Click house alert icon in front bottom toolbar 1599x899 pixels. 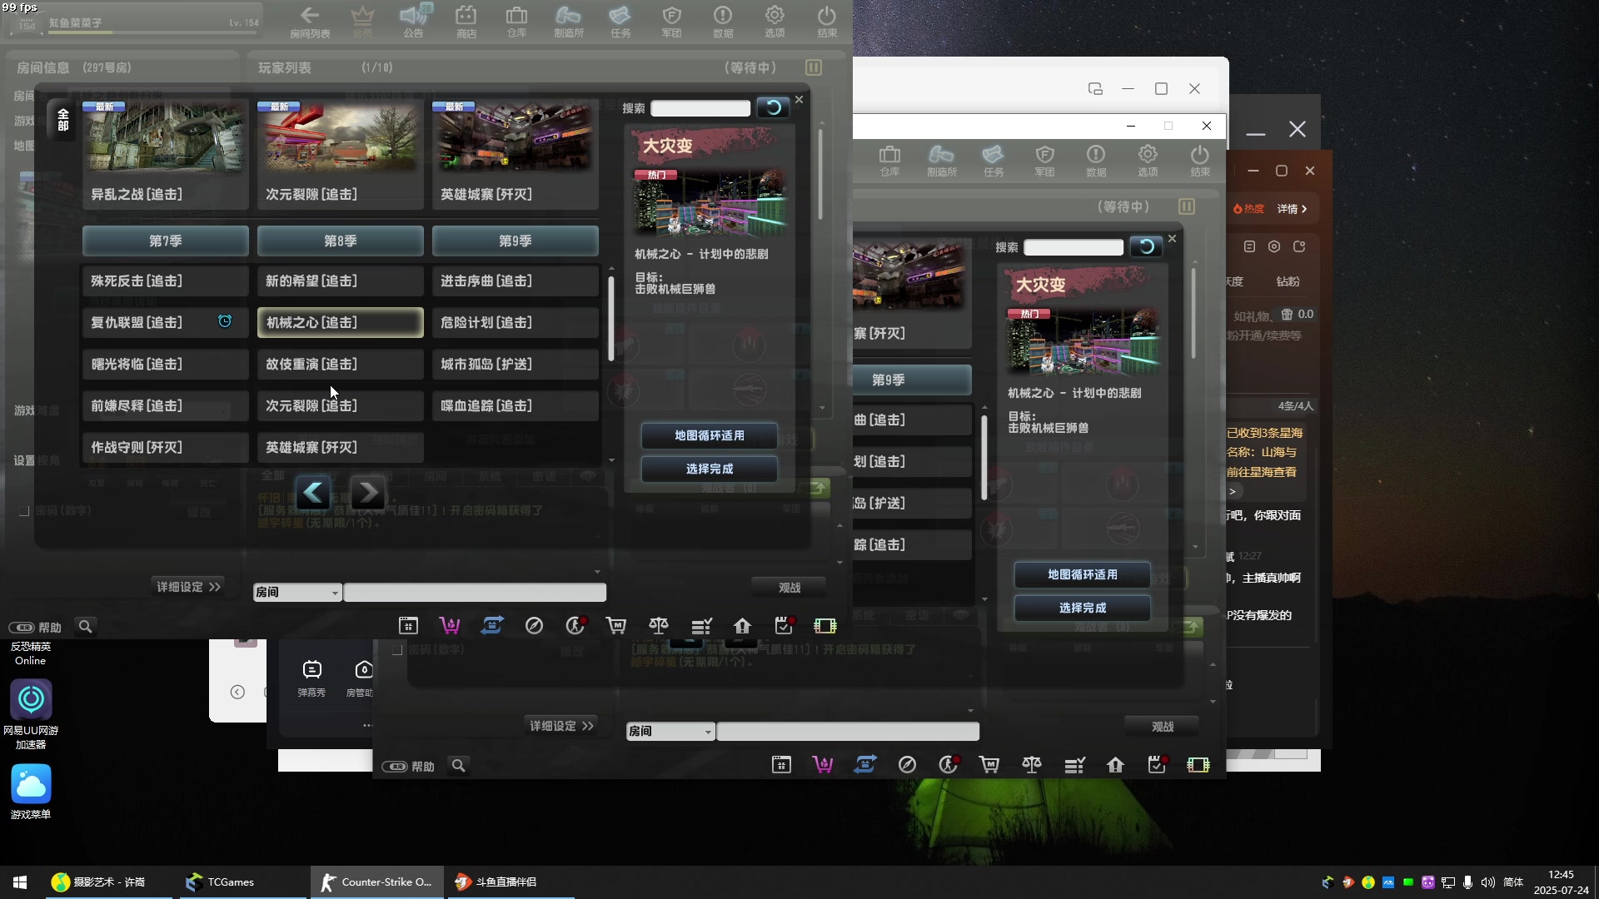(742, 625)
